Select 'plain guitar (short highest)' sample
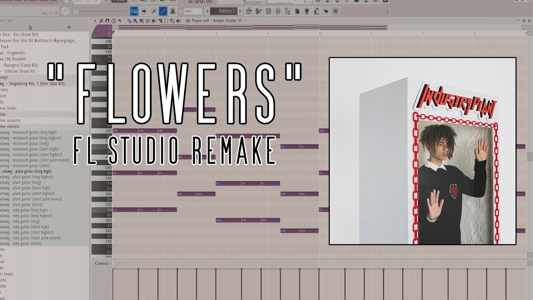Image resolution: width=533 pixels, height=300 pixels. click(x=27, y=193)
